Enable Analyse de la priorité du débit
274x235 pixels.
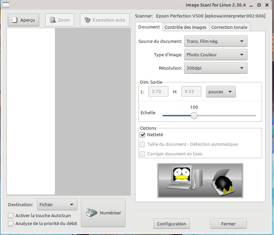tap(11, 223)
